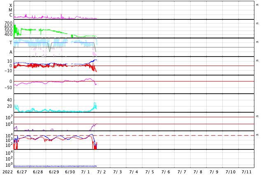Viewport: 261px width, 175px height.
Task: Click the 6/30 date label
Action: [70, 172]
